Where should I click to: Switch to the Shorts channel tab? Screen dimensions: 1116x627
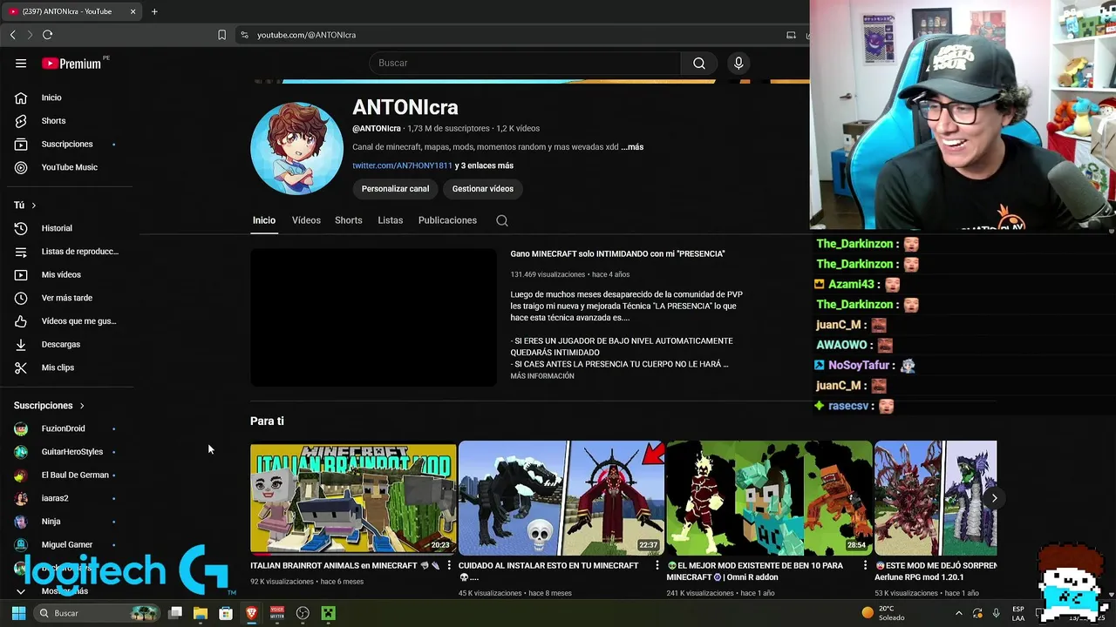click(348, 220)
